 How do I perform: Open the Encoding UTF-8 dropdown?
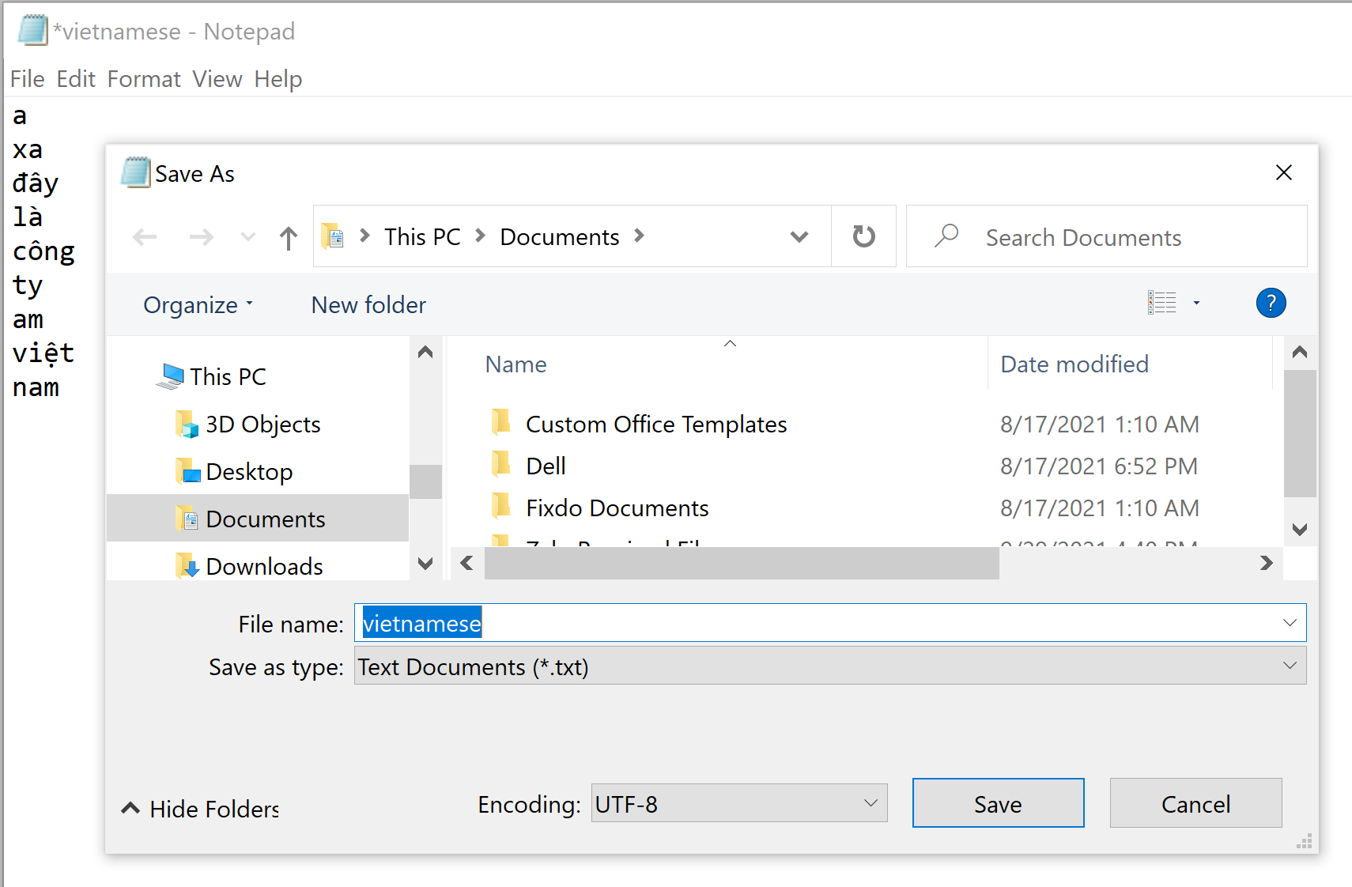click(x=739, y=803)
